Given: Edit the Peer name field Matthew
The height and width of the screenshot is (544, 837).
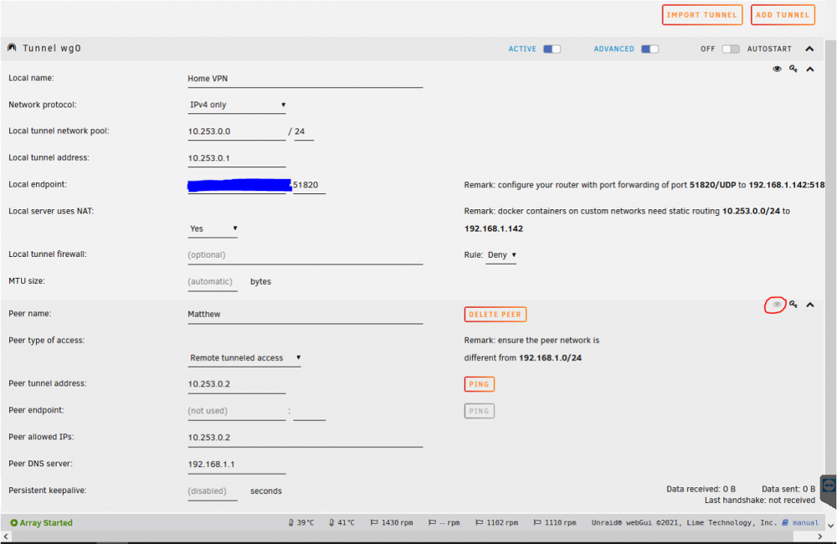Looking at the screenshot, I should 305,315.
